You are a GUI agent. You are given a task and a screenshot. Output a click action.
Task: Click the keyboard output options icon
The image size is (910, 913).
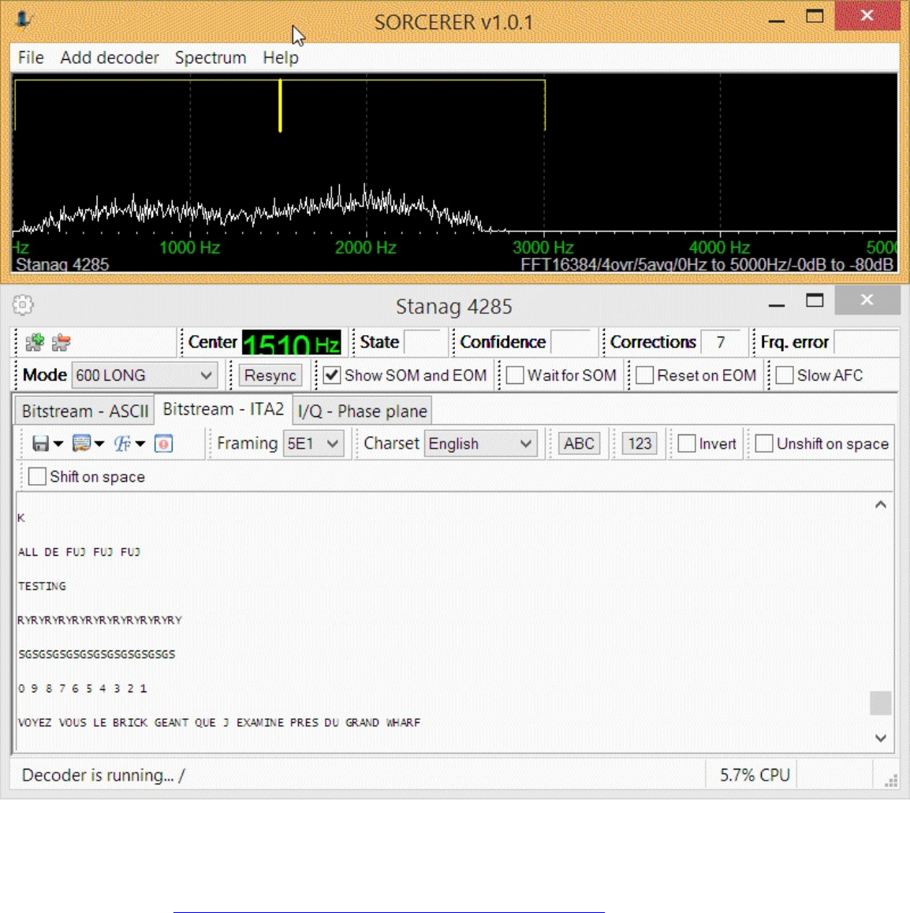coord(81,444)
